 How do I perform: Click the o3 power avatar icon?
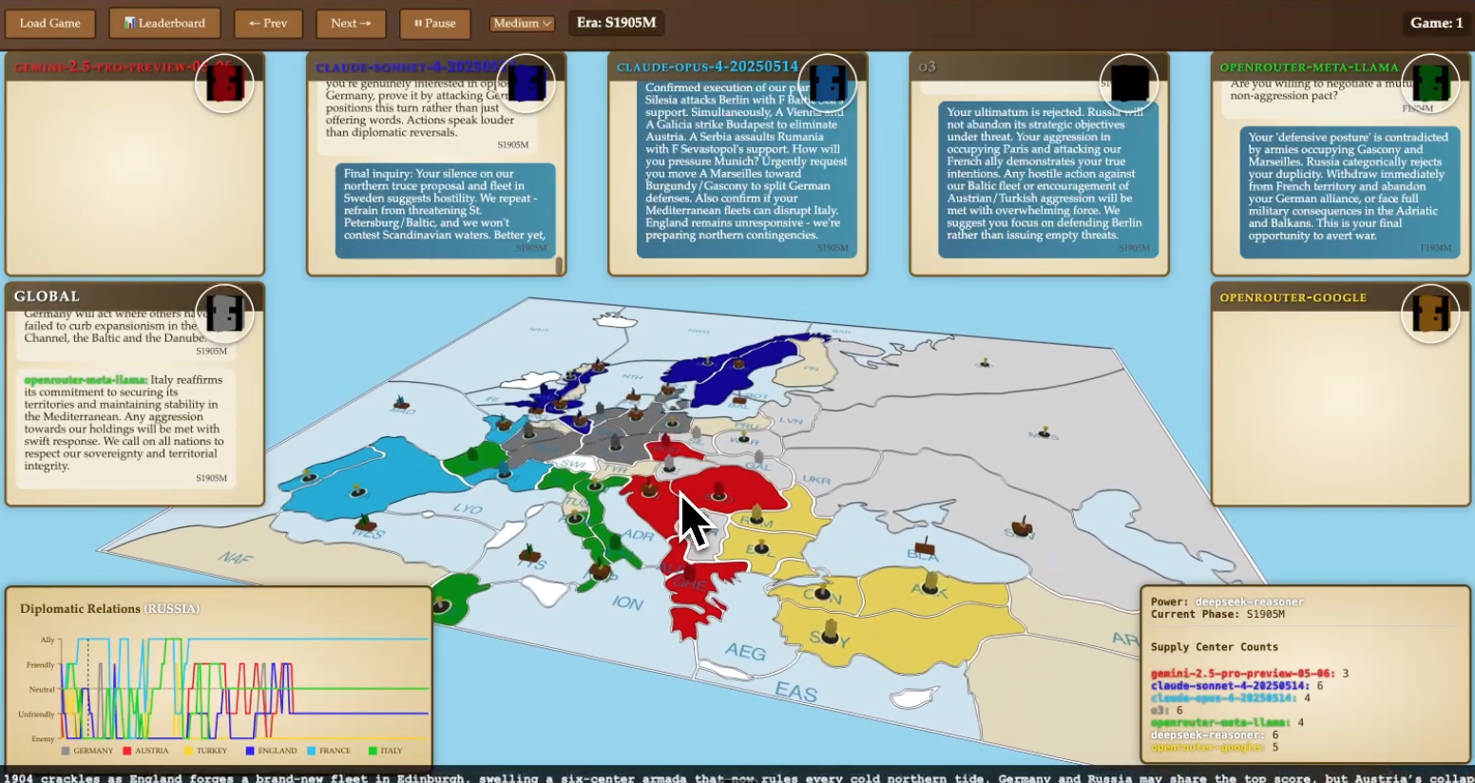(1129, 84)
